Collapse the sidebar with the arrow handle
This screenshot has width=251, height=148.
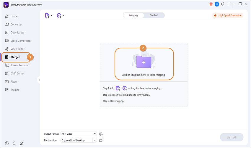coord(39,80)
